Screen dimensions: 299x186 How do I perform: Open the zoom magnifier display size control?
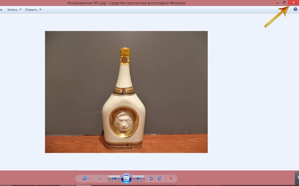tap(86, 179)
